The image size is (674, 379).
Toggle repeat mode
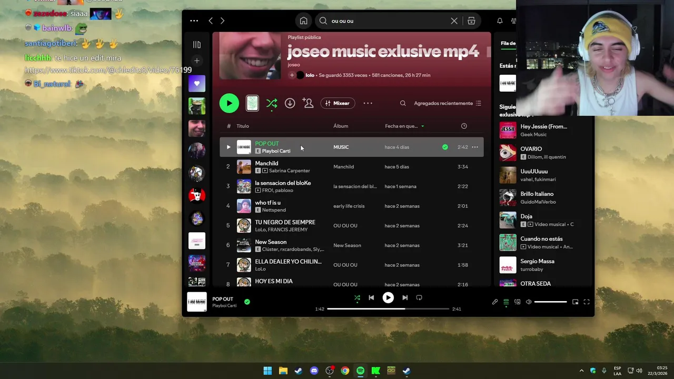[419, 297]
